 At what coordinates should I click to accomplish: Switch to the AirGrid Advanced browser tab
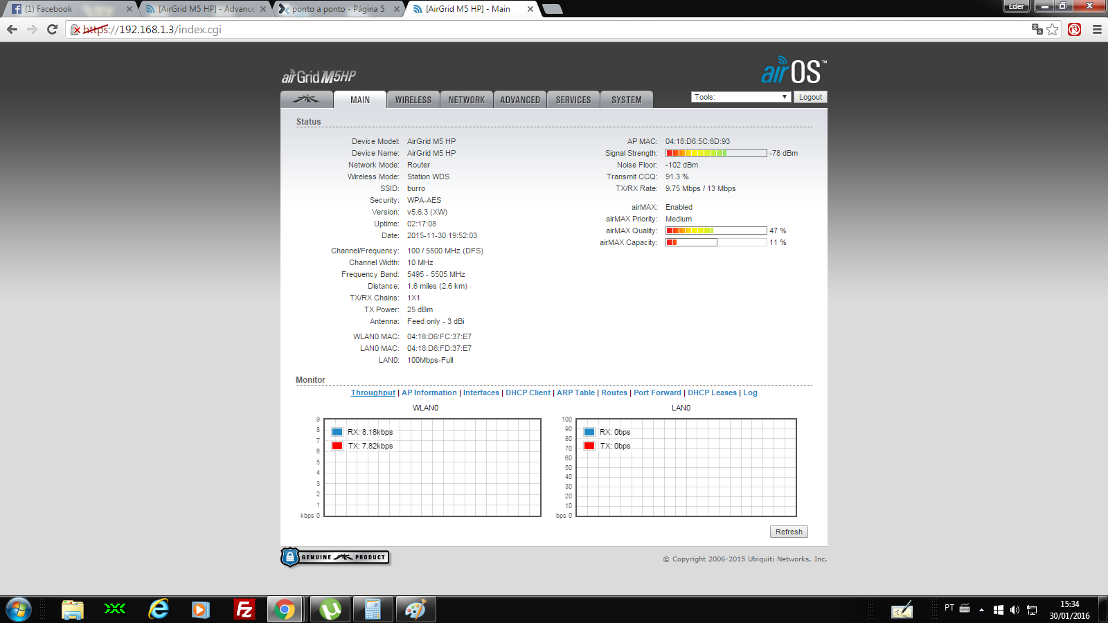tap(205, 9)
